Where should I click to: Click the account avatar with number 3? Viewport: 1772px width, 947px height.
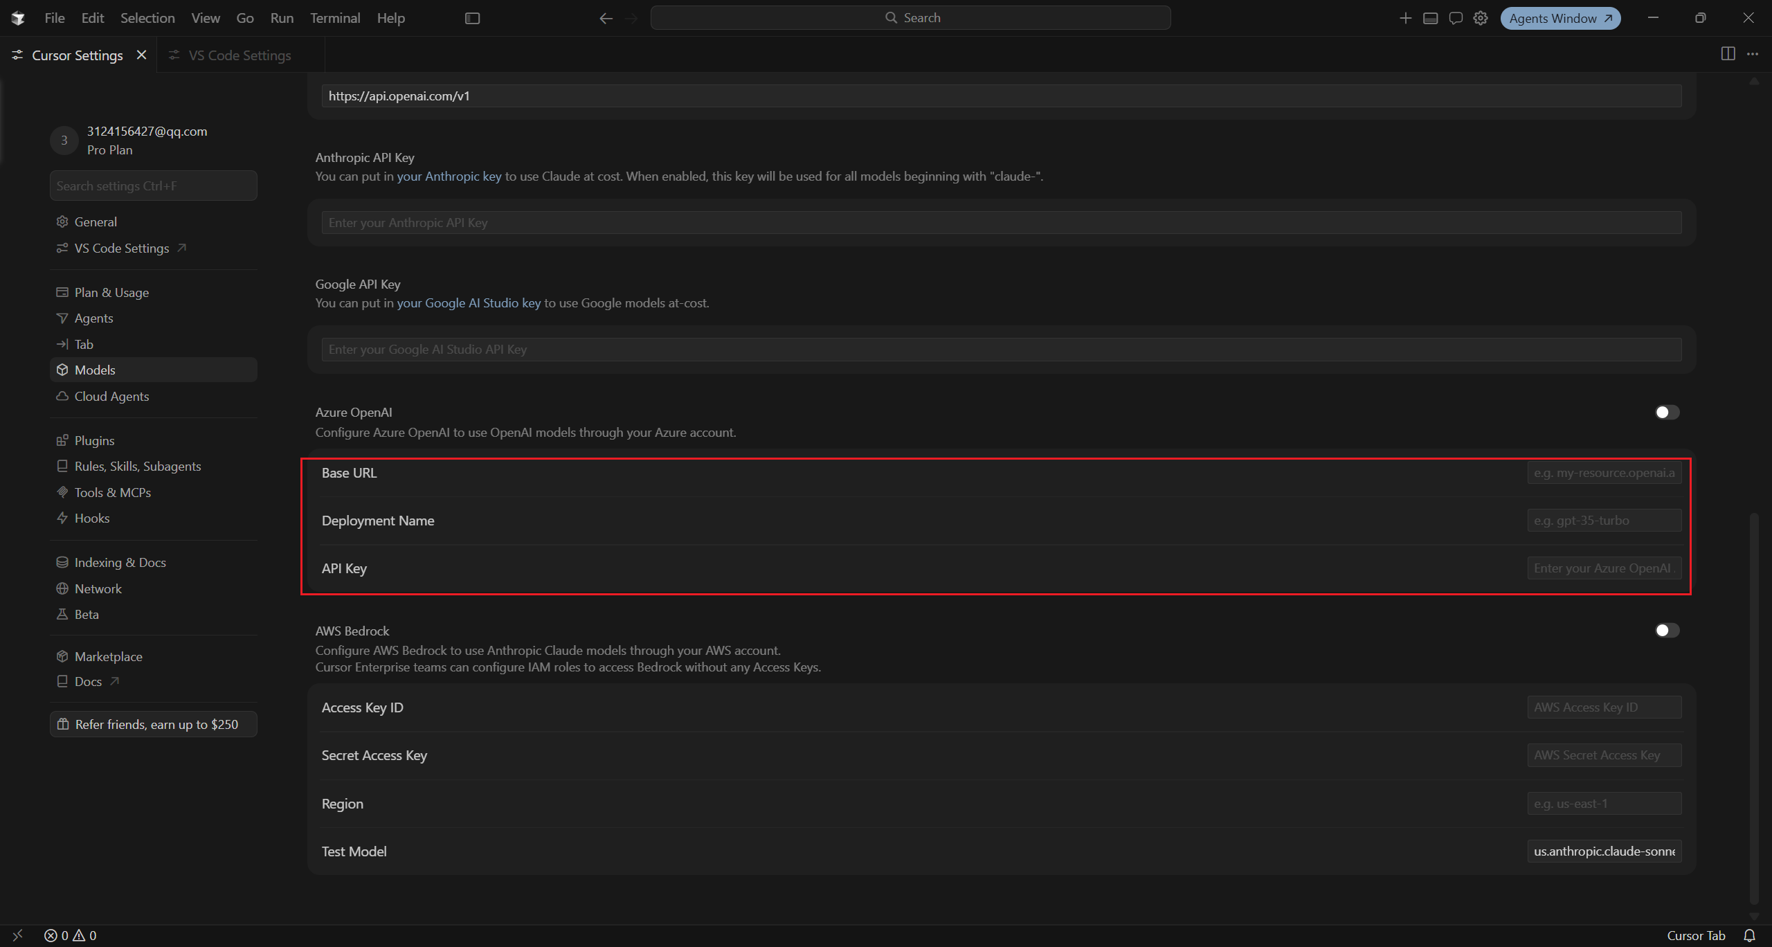64,140
